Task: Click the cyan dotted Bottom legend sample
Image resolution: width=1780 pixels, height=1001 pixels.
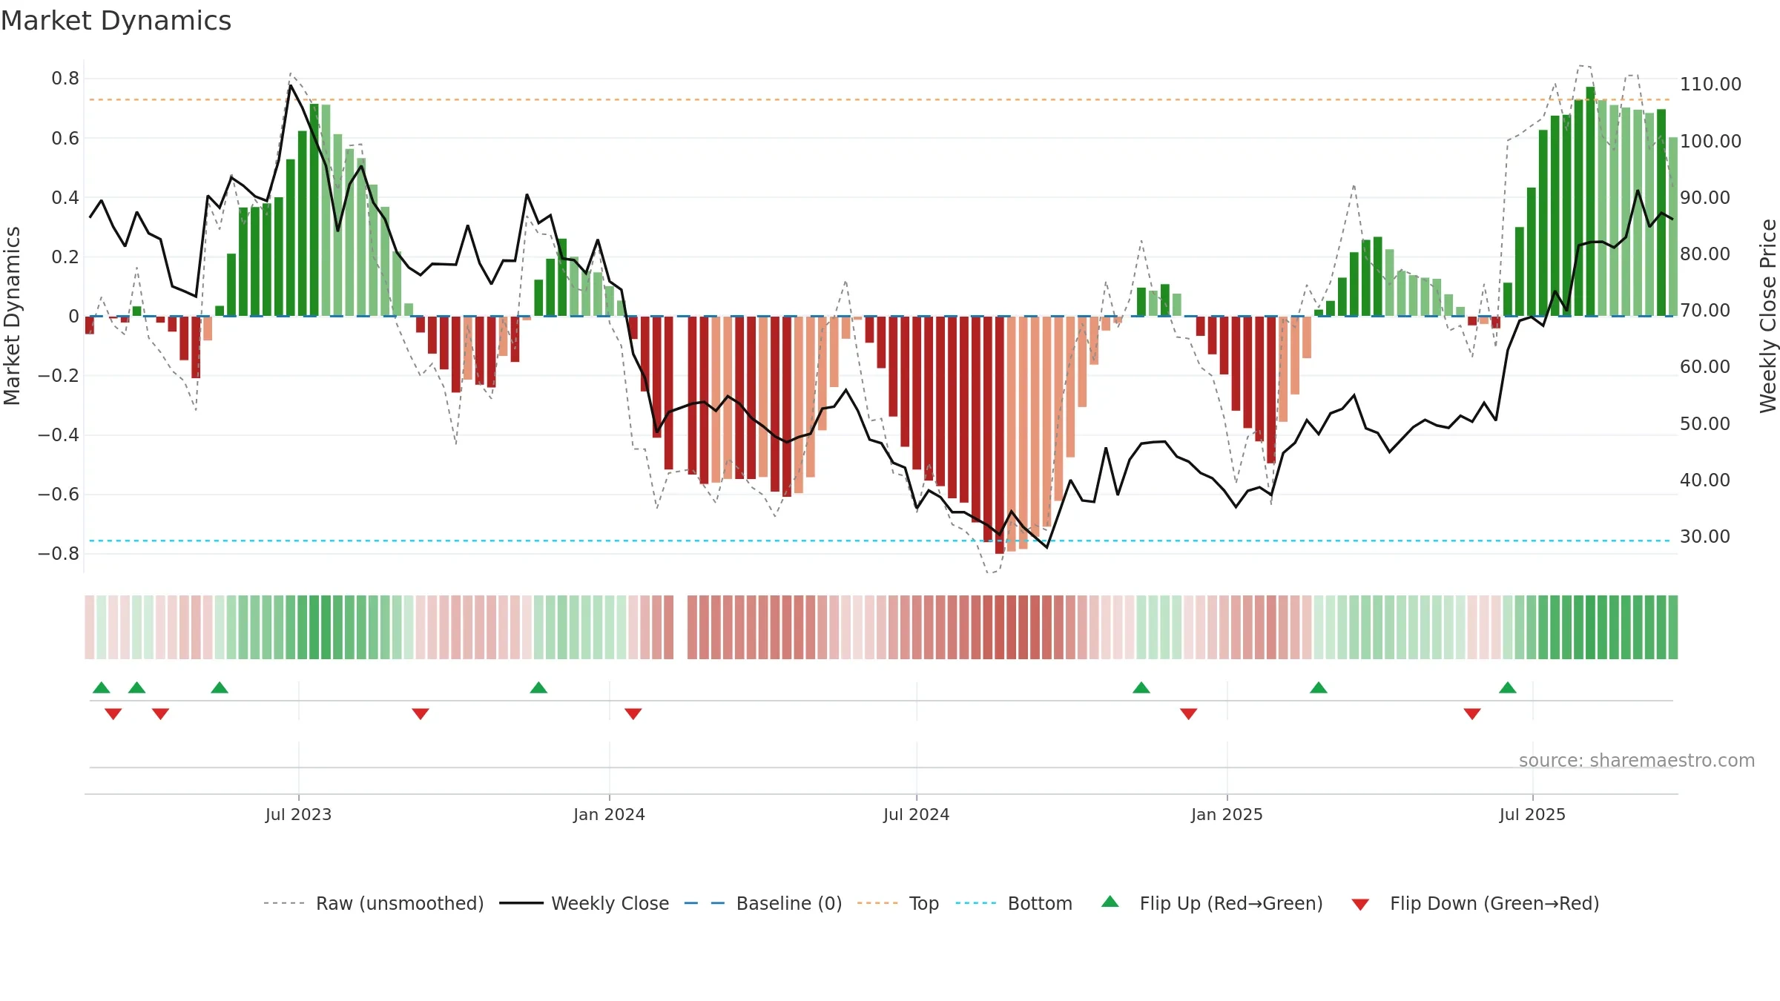Action: pos(976,903)
